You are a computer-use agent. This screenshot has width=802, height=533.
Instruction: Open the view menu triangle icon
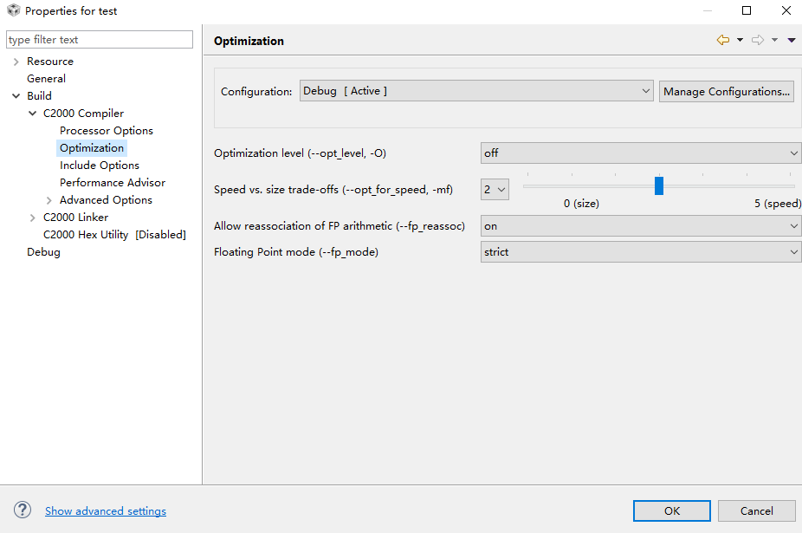tap(792, 40)
